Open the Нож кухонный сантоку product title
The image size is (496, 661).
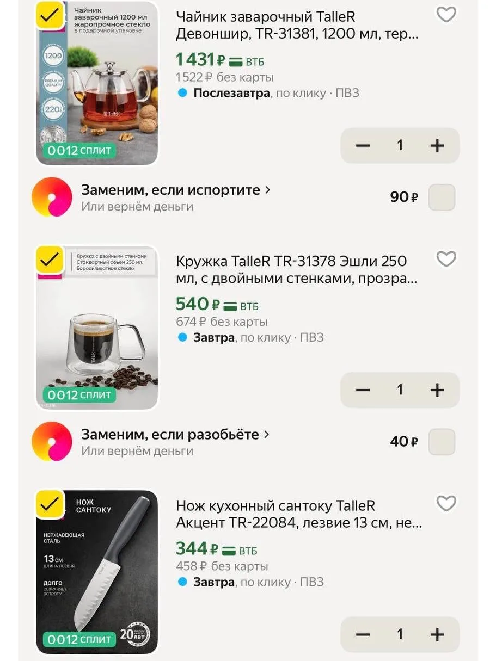click(299, 515)
